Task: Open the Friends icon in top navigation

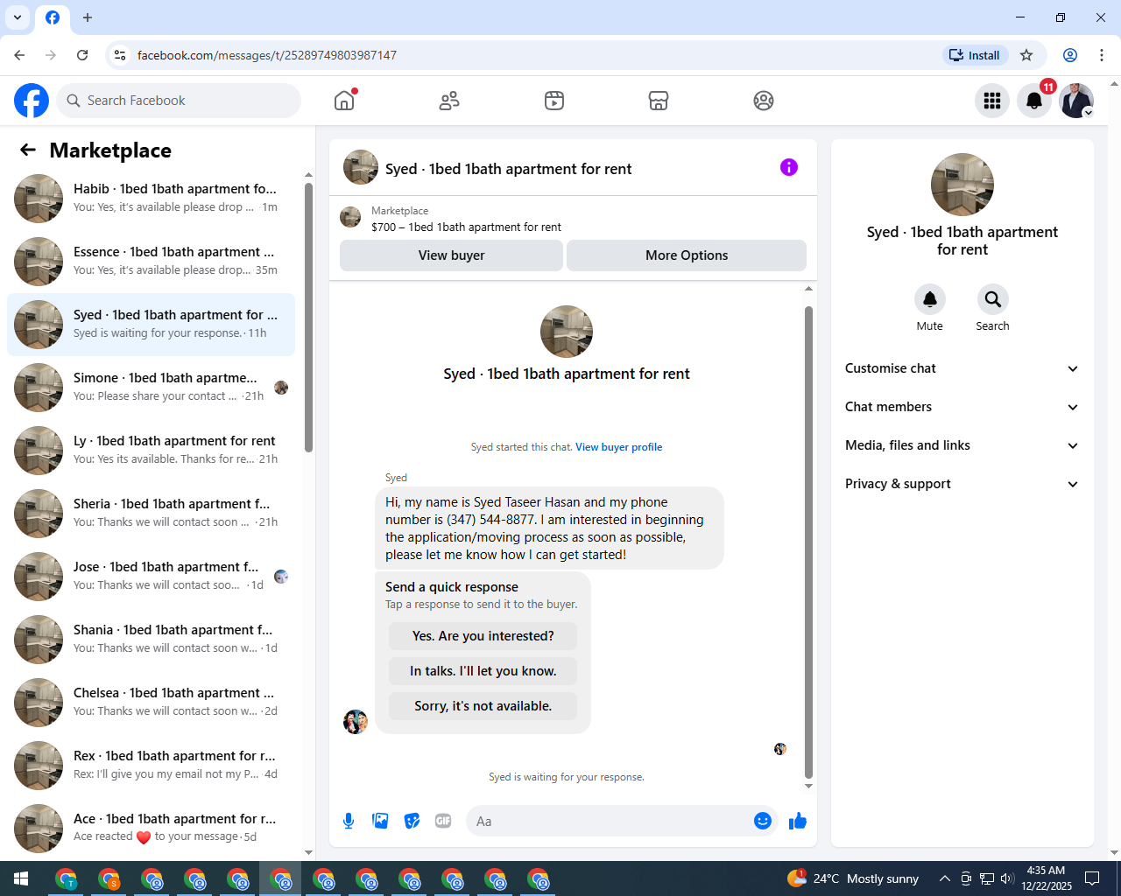Action: (x=449, y=101)
